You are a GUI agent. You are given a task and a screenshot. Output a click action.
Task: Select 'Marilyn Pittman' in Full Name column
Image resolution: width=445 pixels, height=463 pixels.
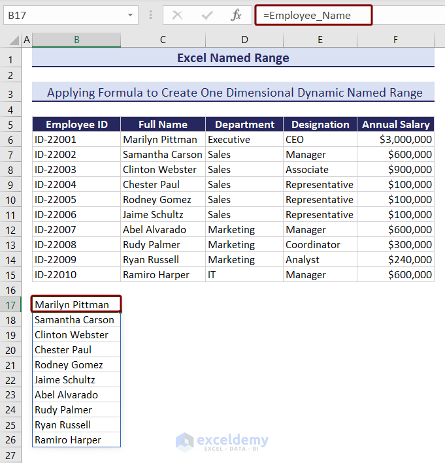pyautogui.click(x=163, y=139)
